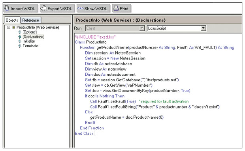Click the Import WSDL button
Viewport: 245px width, 151px height.
(21, 8)
